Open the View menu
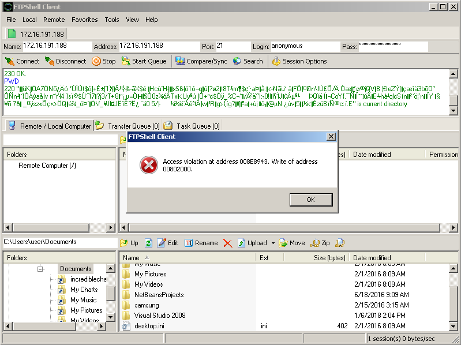 [x=132, y=20]
